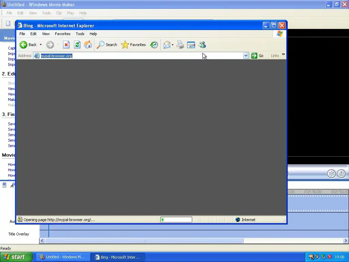Click the Back arrow in Internet Explorer
Viewport: 349px width, 262px height.
24,45
